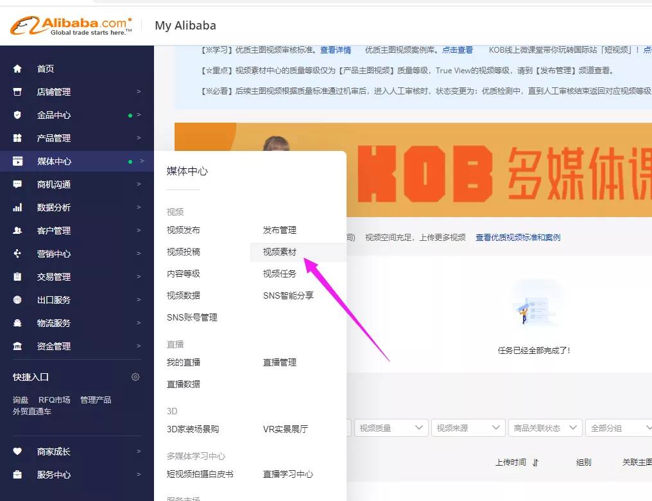This screenshot has width=652, height=501.
Task: Click 查看优质视频标准和案例 link
Action: tap(518, 237)
